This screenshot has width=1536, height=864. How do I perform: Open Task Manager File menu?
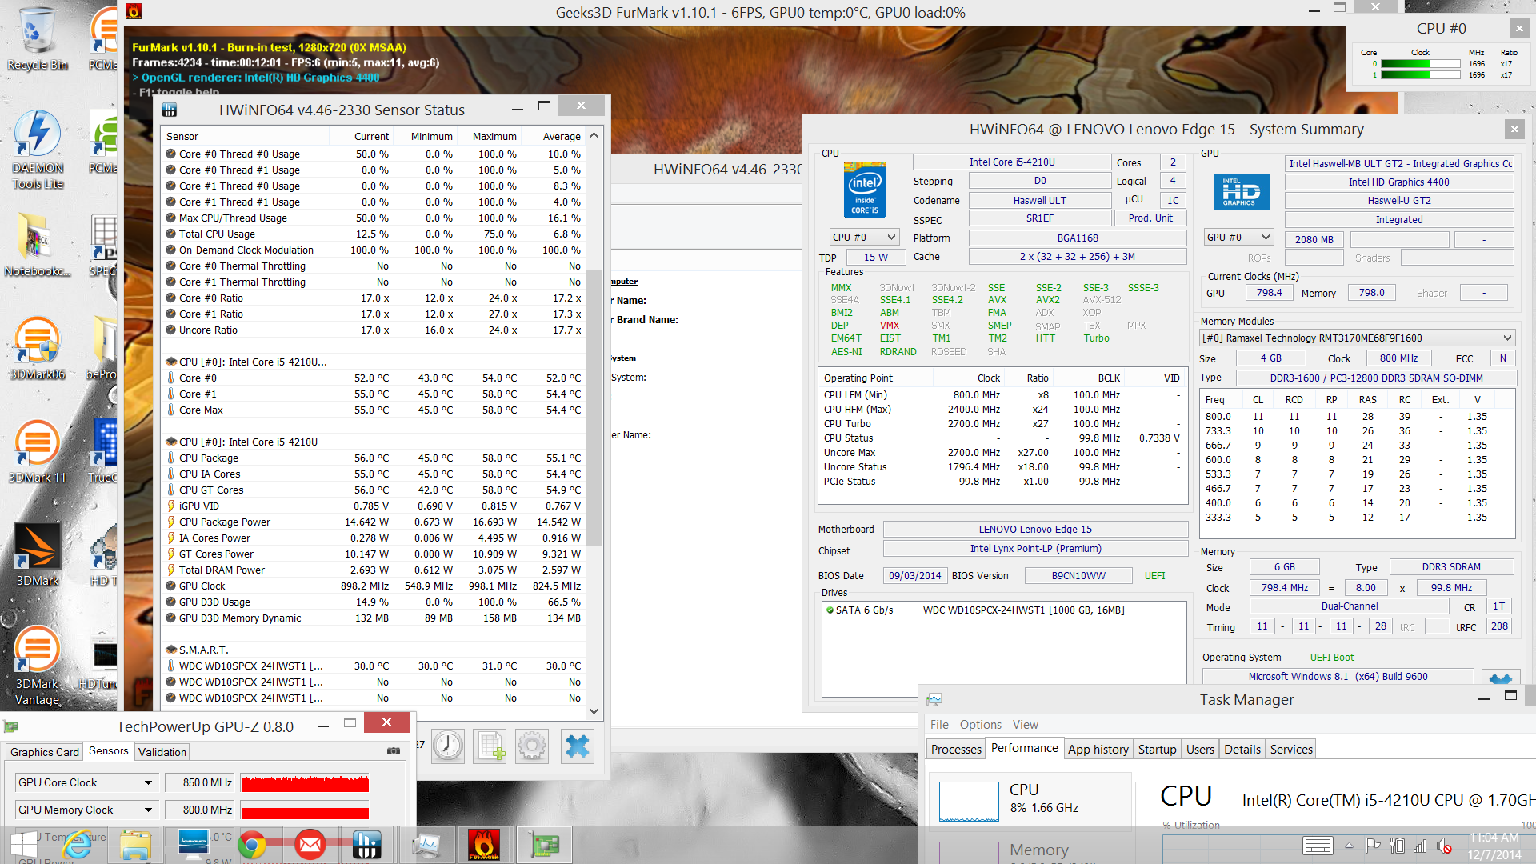pyautogui.click(x=939, y=725)
